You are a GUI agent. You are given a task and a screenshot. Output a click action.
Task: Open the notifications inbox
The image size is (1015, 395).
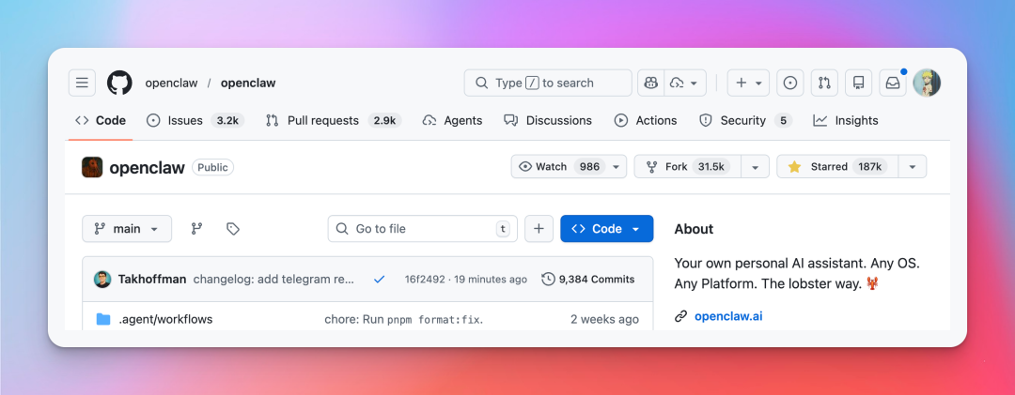893,83
